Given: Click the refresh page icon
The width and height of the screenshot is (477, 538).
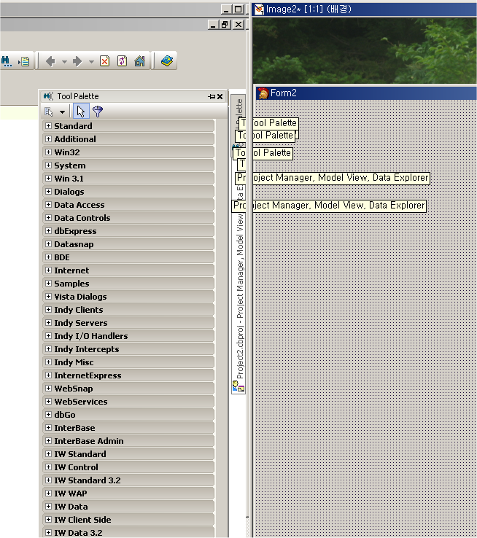Looking at the screenshot, I should (122, 61).
